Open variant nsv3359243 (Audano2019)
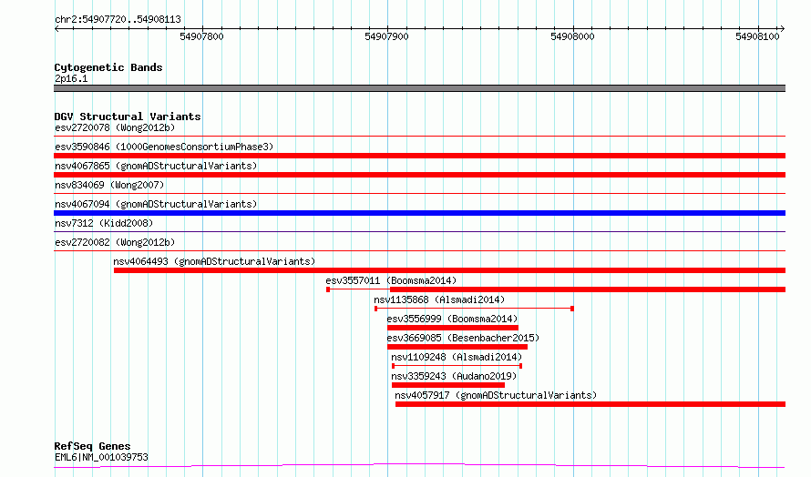This screenshot has height=477, width=811. (x=454, y=376)
